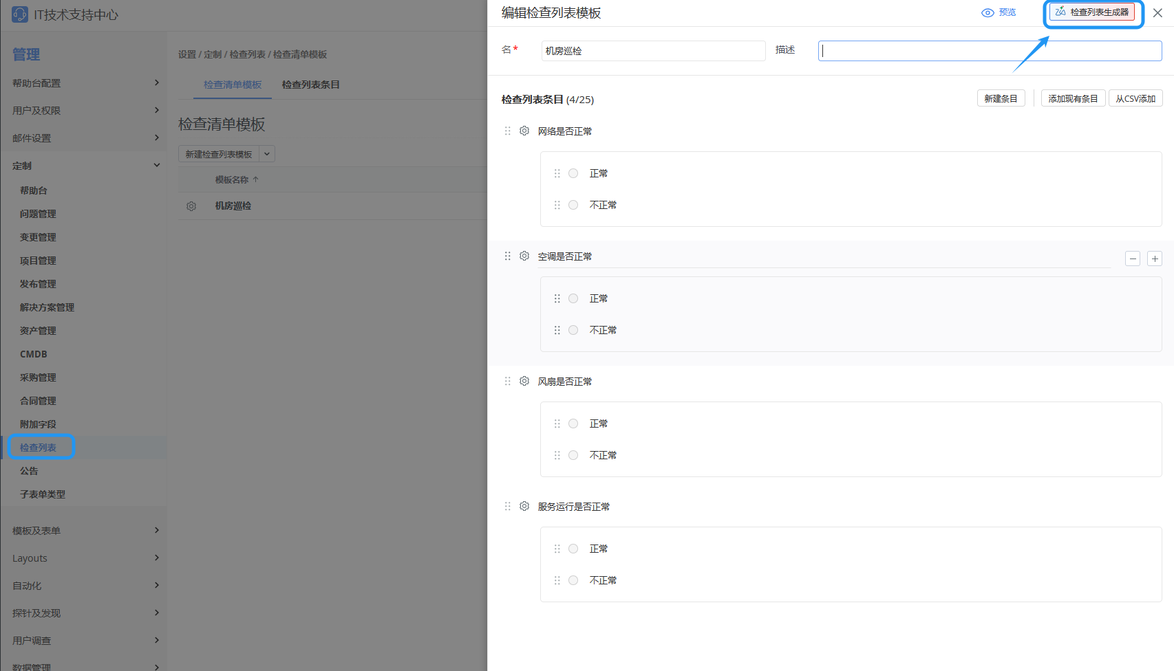
Task: Open settings gear for 风扇是否正常
Action: 524,381
